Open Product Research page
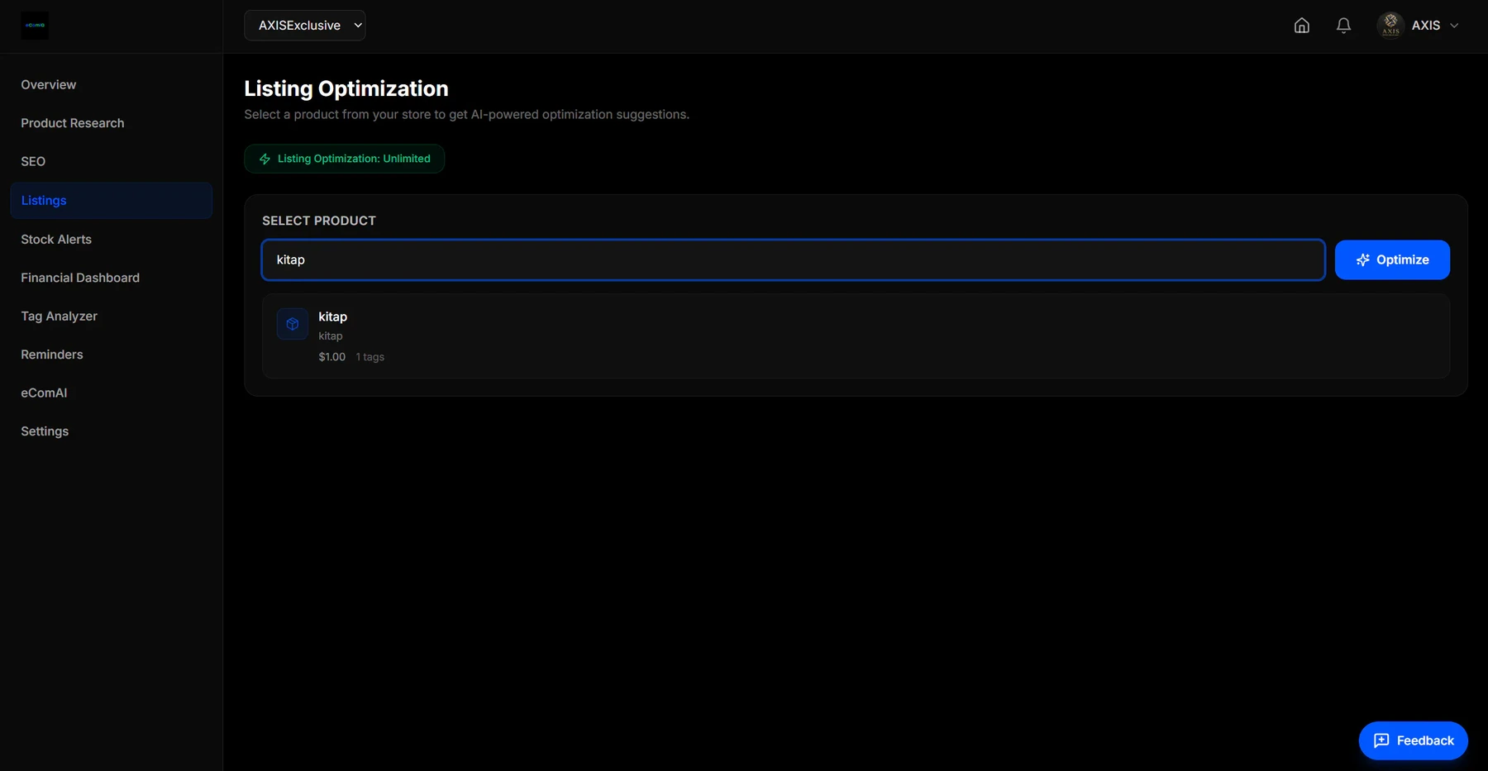The height and width of the screenshot is (771, 1488). coord(73,123)
